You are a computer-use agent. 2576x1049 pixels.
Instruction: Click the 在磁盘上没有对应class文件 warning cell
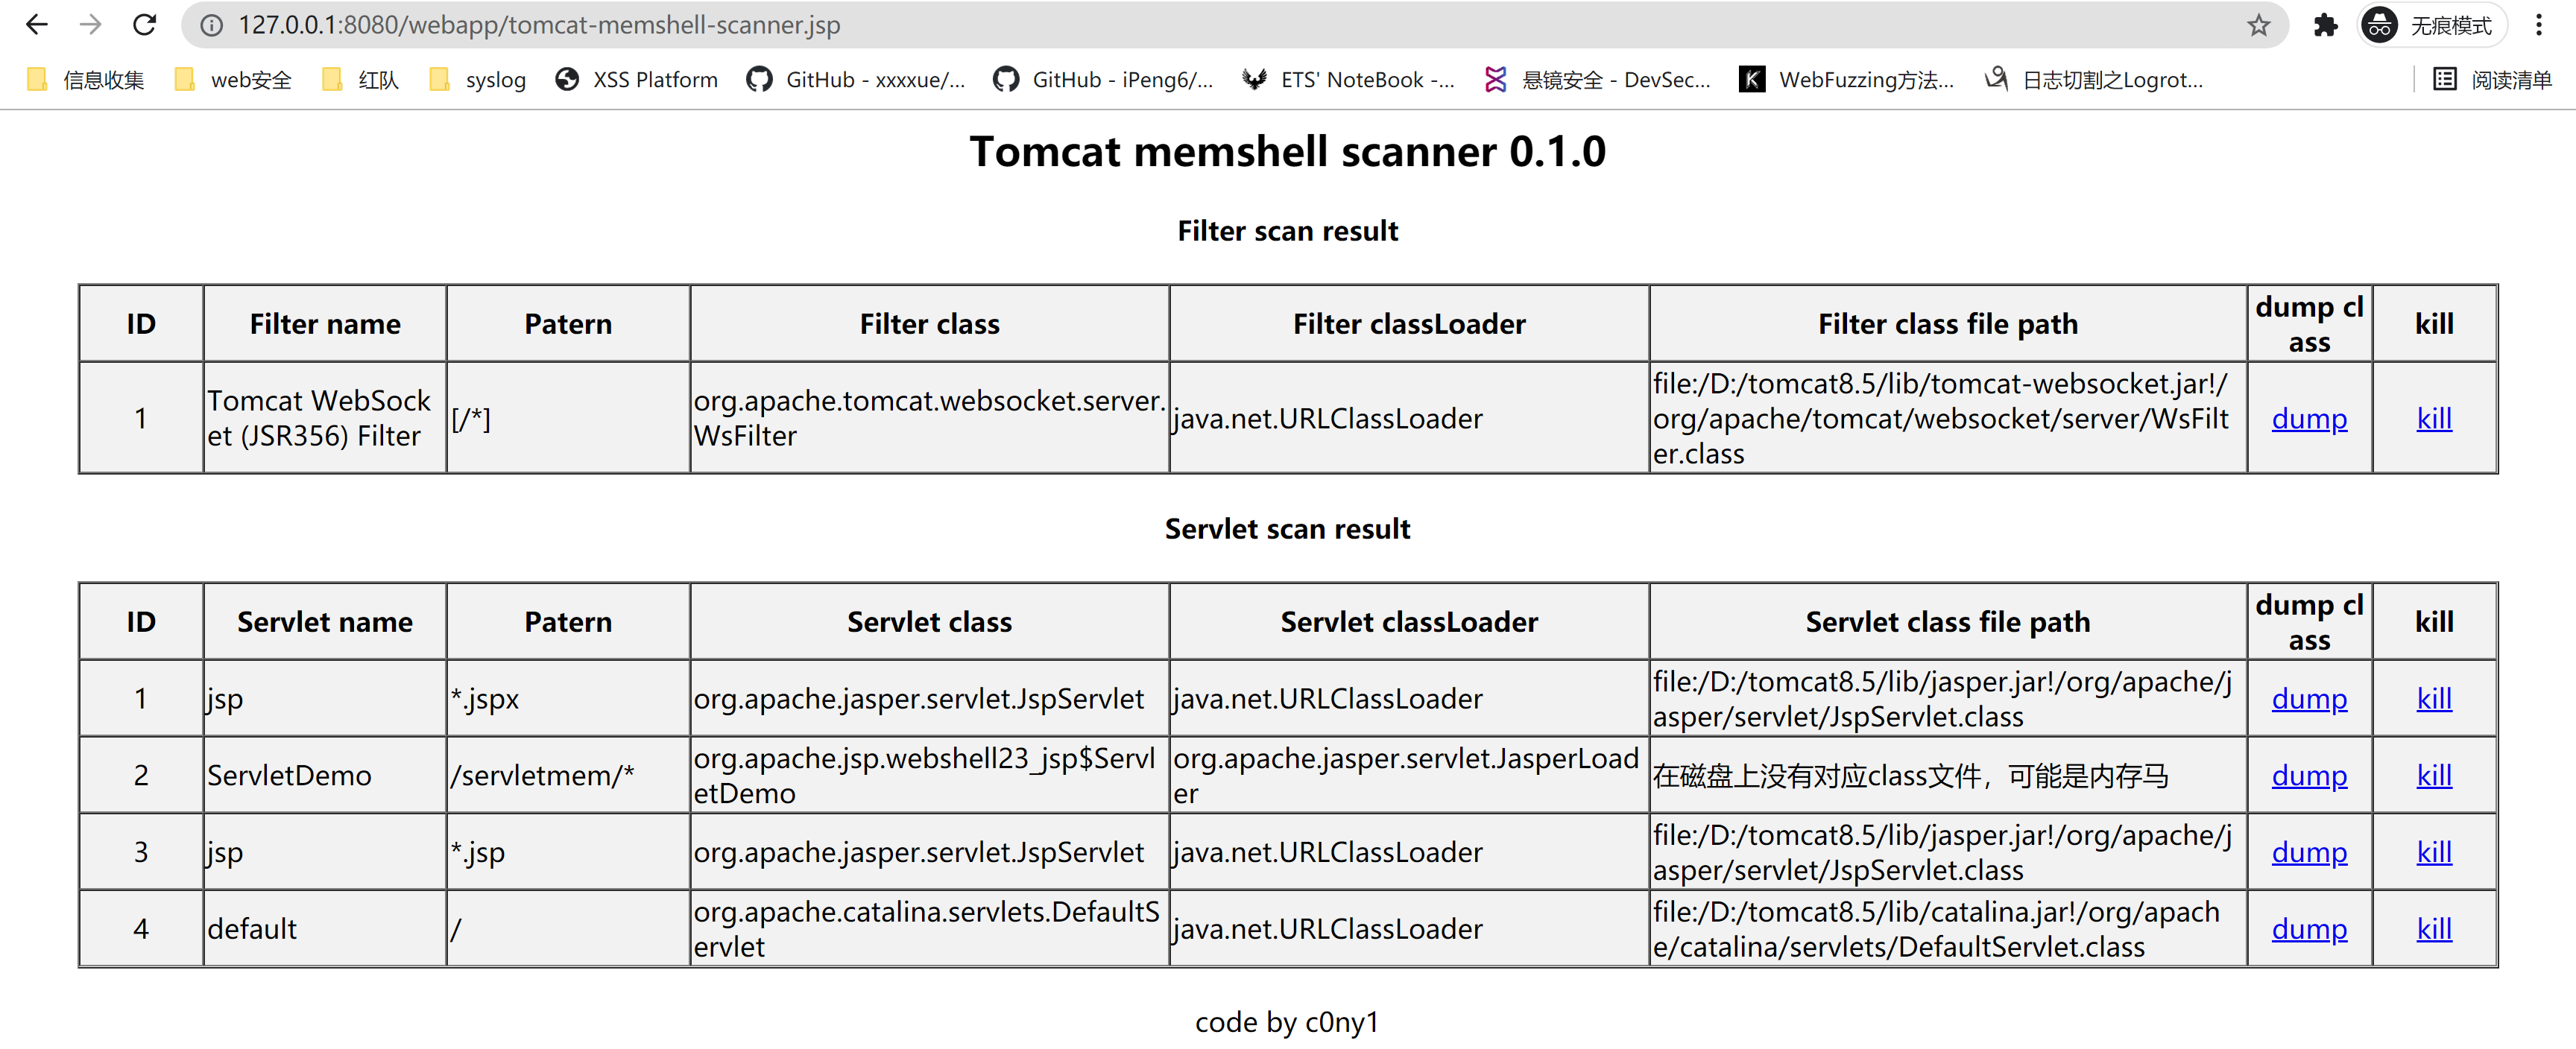pos(1948,775)
